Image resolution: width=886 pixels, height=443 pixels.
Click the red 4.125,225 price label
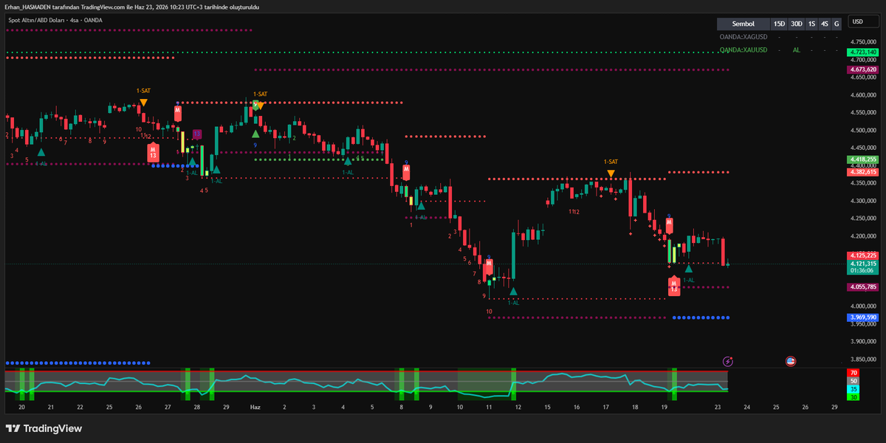click(863, 255)
